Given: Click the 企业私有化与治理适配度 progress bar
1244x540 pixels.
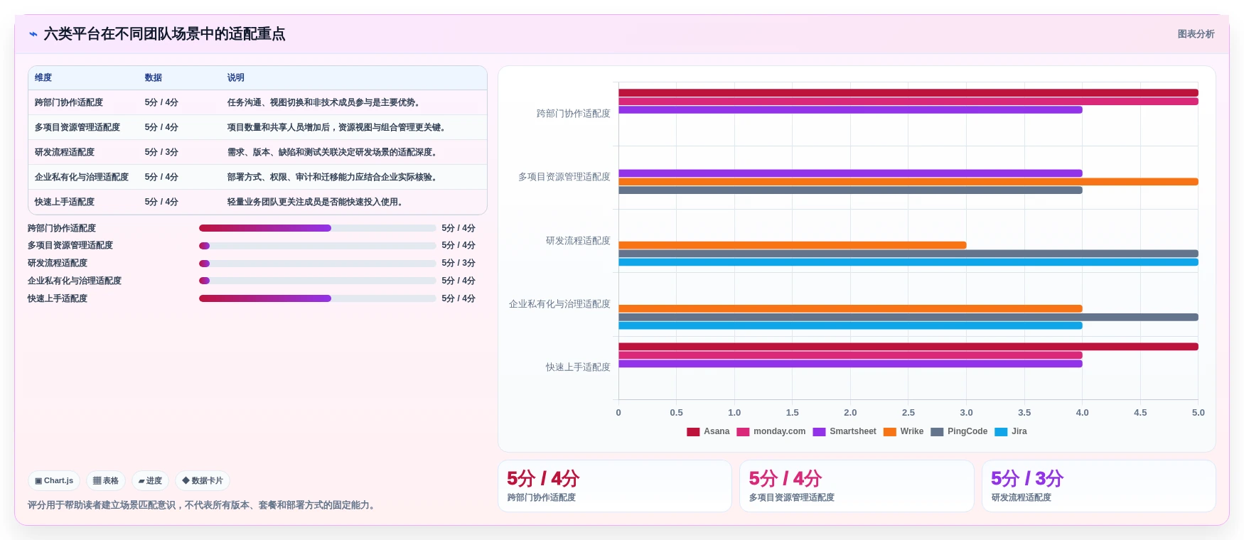Looking at the screenshot, I should click(x=318, y=281).
